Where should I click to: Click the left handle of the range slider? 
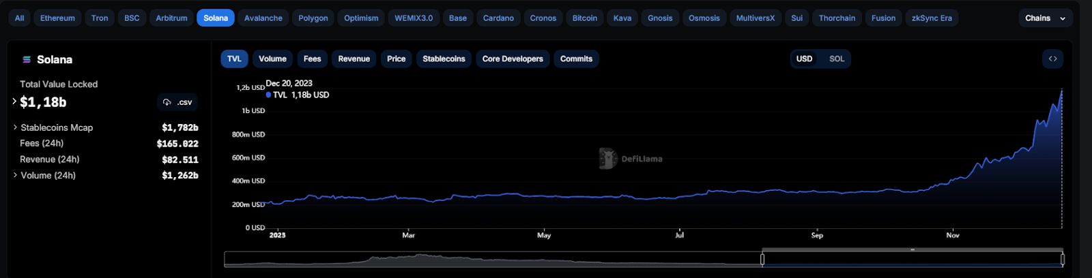(x=762, y=259)
